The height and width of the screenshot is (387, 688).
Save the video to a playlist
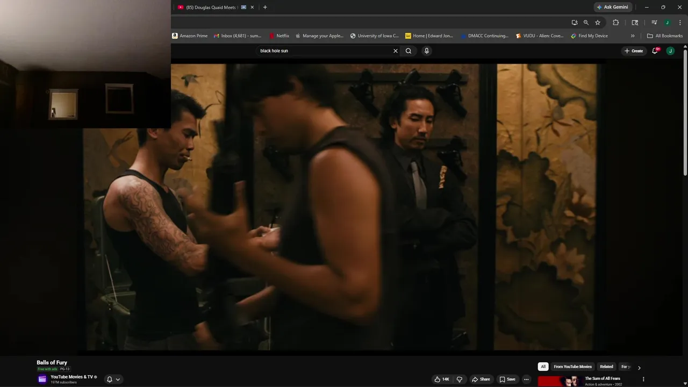[x=507, y=379]
